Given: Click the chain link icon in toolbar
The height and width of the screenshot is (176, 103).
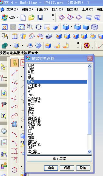Looking at the screenshot, I should click(x=15, y=63).
